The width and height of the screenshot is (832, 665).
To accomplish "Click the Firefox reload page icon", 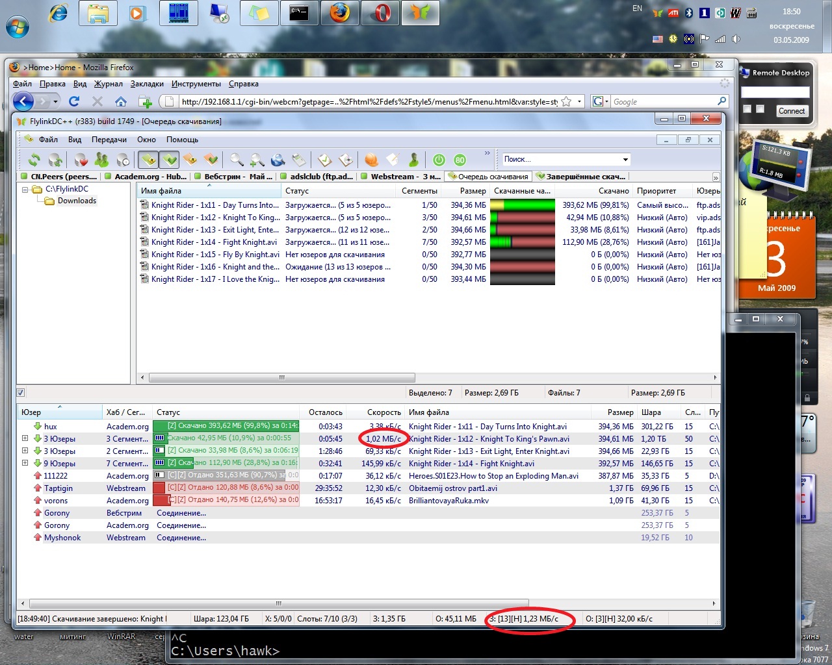I will coord(74,102).
